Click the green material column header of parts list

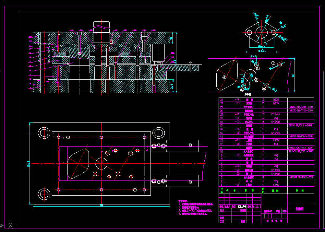pos(275,191)
